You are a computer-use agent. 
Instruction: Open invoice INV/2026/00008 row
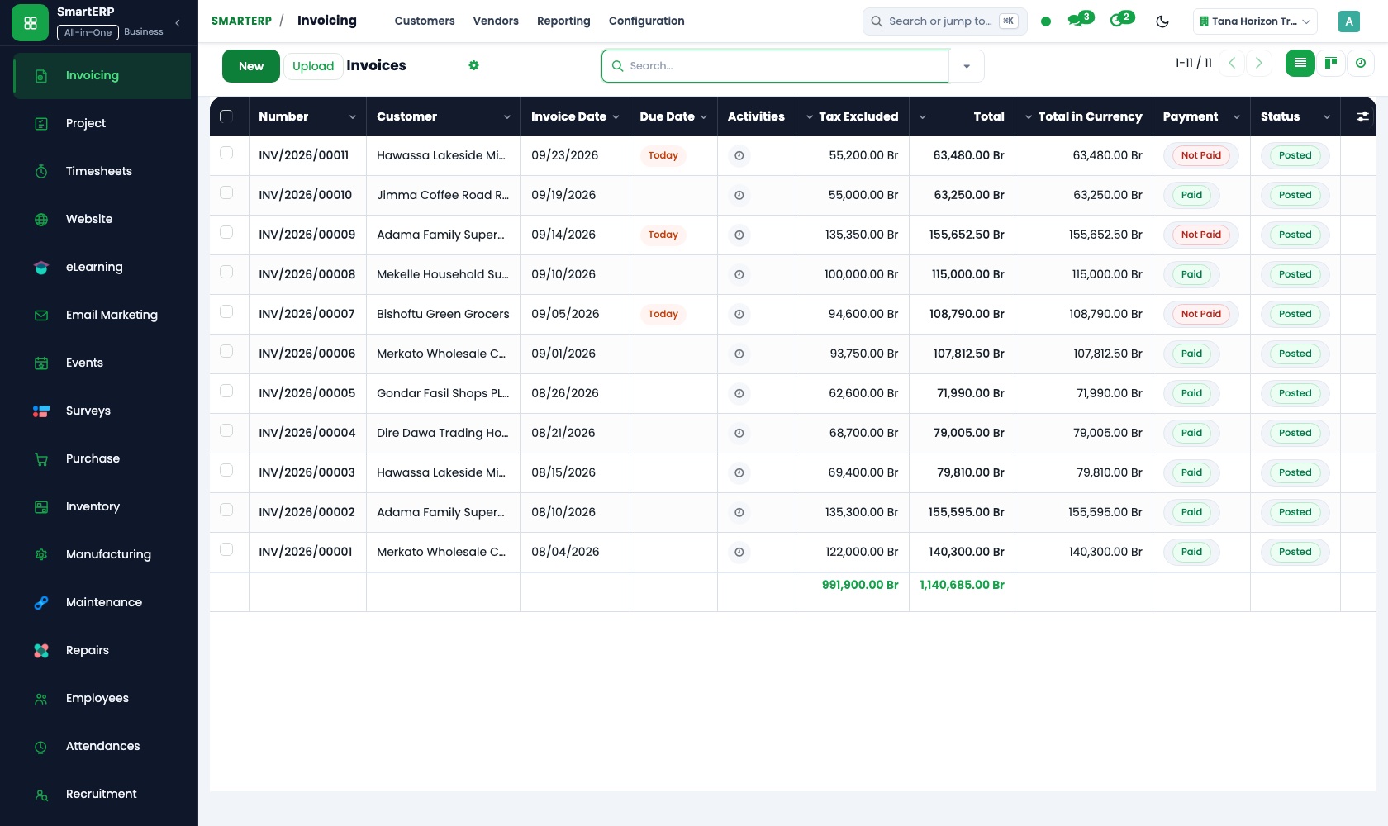[792, 274]
